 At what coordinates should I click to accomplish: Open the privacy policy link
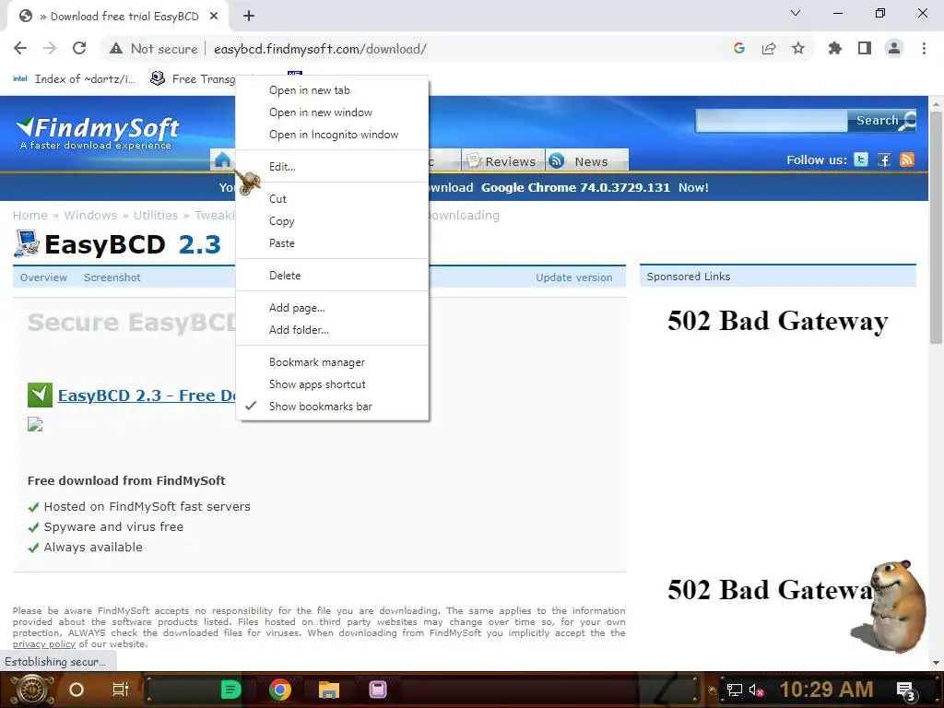[44, 644]
